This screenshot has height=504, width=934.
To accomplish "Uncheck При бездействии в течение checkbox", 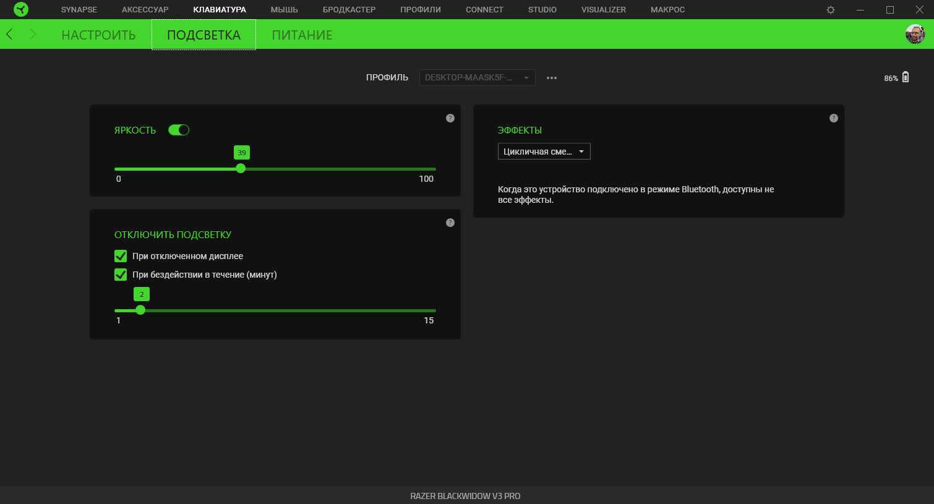I will pyautogui.click(x=121, y=275).
